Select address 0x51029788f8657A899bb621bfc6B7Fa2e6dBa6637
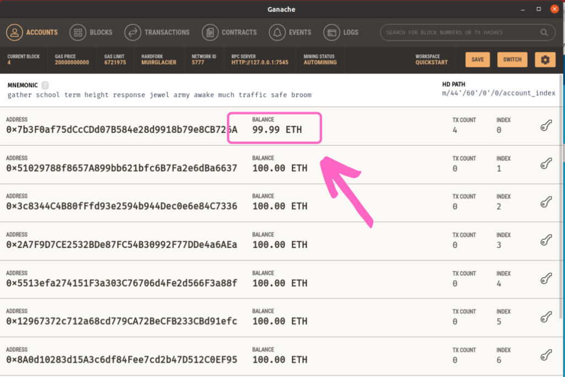 (x=122, y=168)
